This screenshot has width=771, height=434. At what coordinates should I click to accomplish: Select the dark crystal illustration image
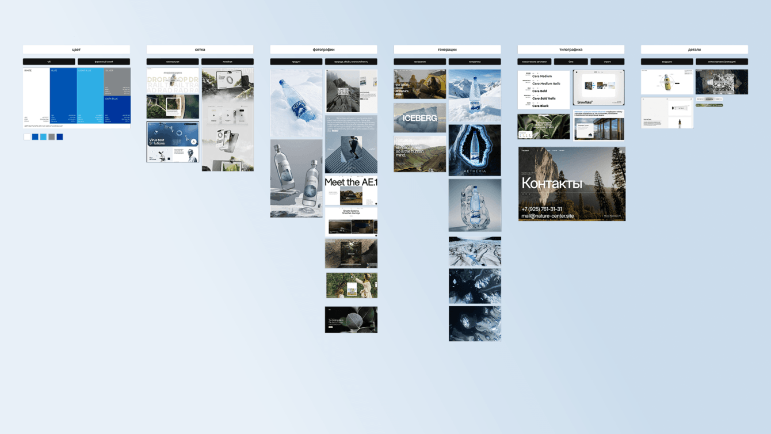722,82
